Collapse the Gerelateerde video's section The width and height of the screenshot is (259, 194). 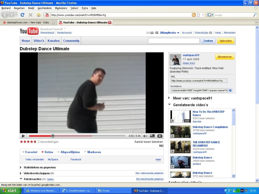(x=169, y=105)
